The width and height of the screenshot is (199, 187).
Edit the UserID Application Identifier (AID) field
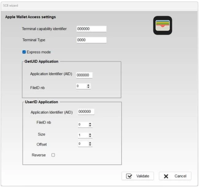point(86,112)
